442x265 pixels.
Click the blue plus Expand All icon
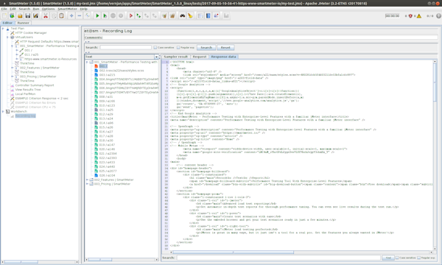click(71, 15)
